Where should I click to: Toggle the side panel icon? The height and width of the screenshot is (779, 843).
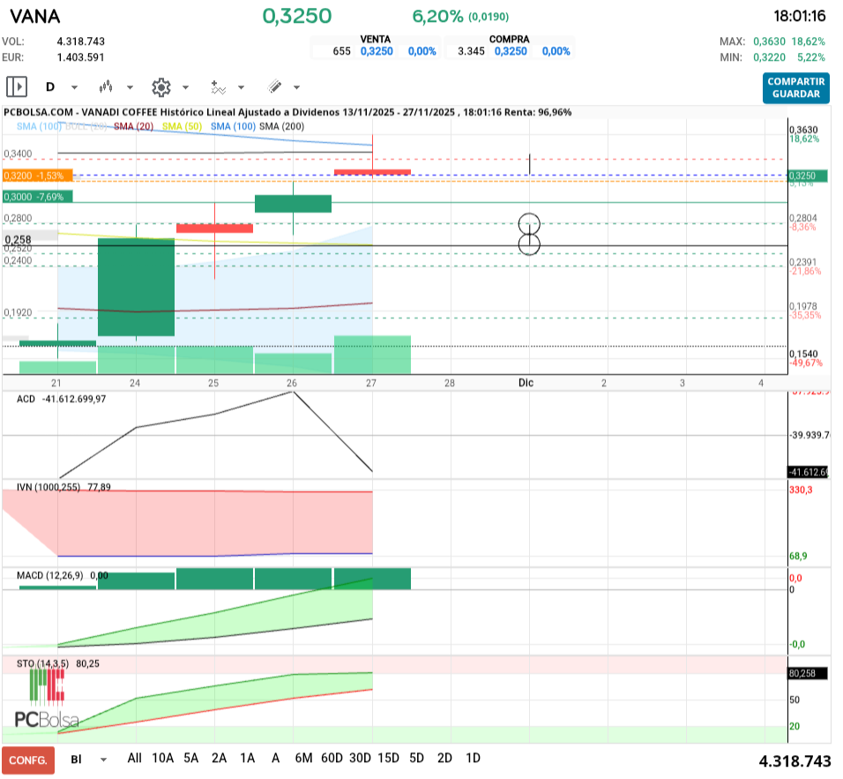coord(17,87)
